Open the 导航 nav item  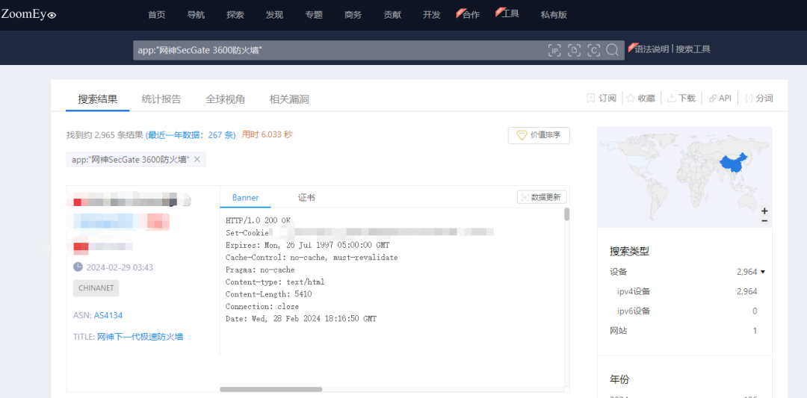pos(196,15)
